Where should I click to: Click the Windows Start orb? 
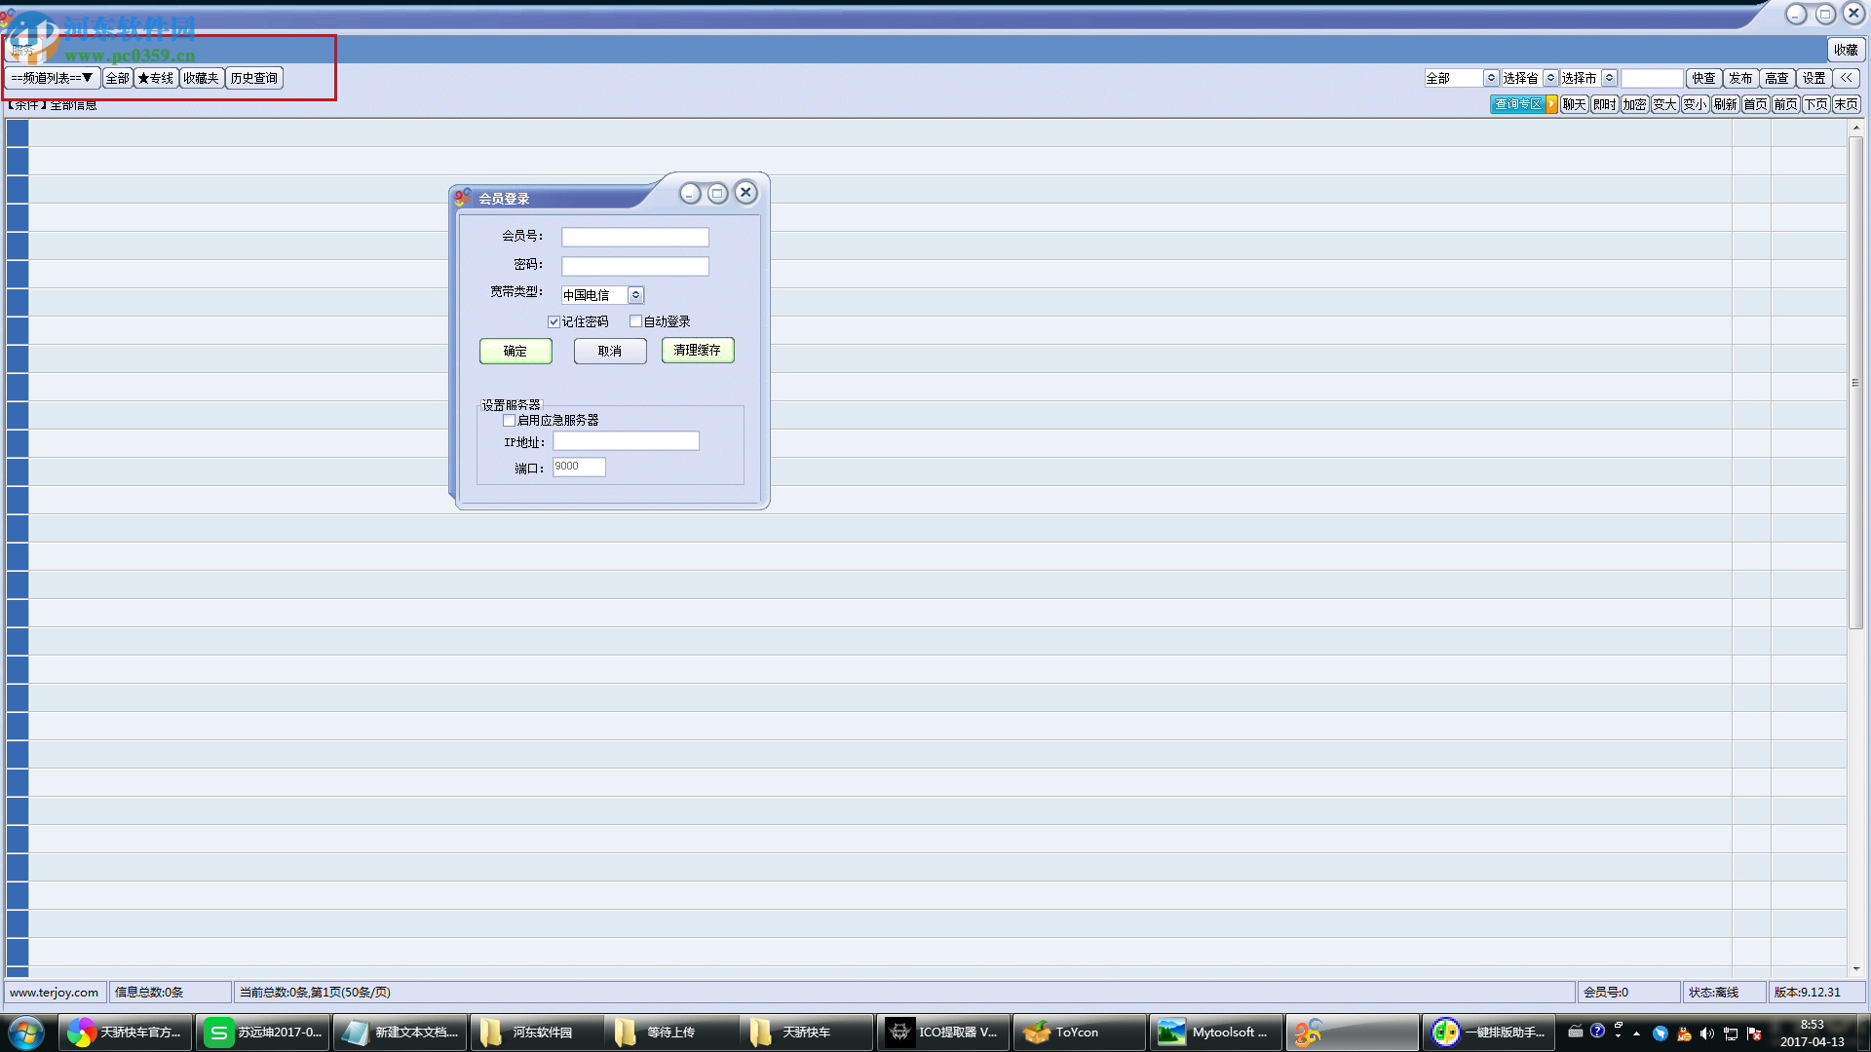point(26,1033)
